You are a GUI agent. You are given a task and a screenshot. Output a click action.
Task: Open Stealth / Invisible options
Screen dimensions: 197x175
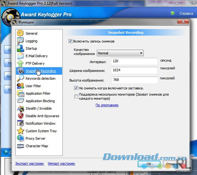[x=39, y=108]
